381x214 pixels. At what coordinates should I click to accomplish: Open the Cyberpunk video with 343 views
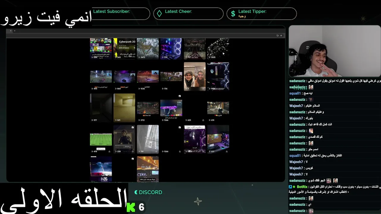tap(124, 49)
